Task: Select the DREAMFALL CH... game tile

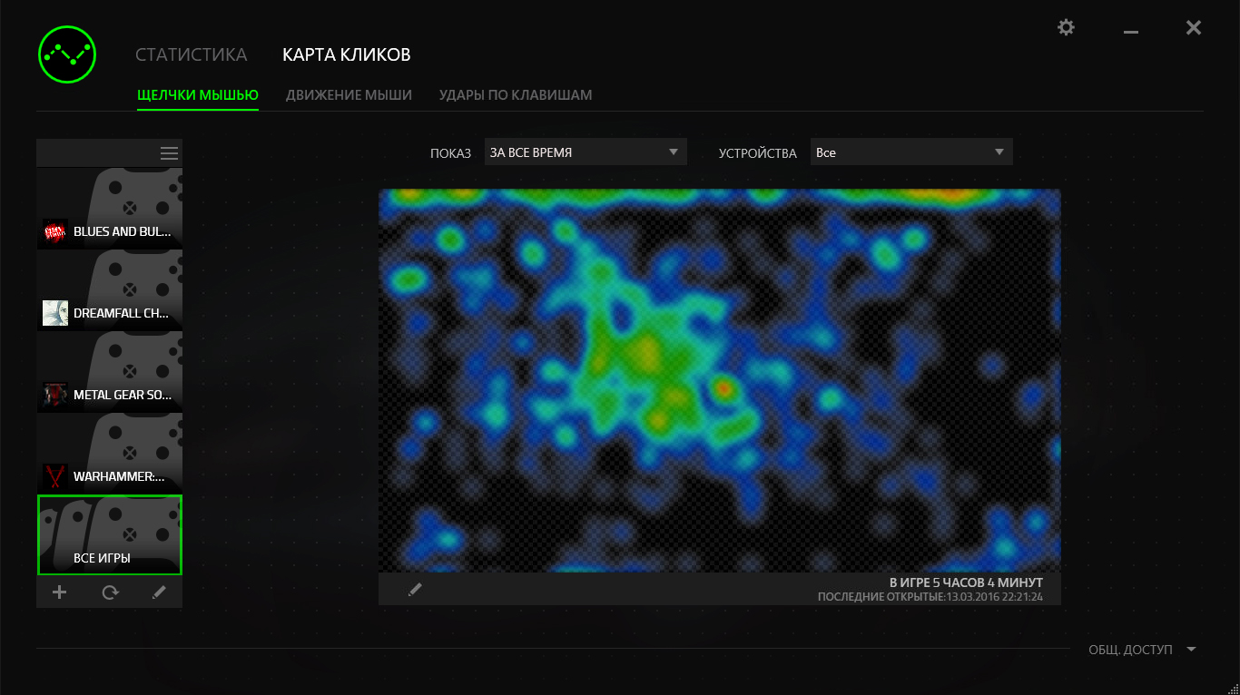Action: click(110, 290)
